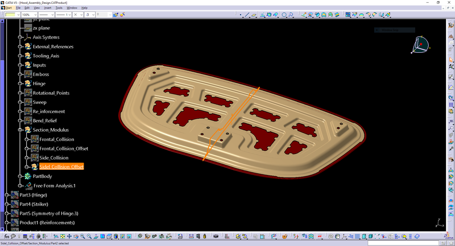Click the command input field at bottom right
The height and width of the screenshot is (246, 455).
click(x=403, y=243)
